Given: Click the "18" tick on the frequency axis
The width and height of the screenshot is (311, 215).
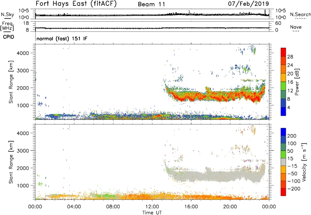Looking at the screenshot, I should pyautogui.click(x=26, y=23).
